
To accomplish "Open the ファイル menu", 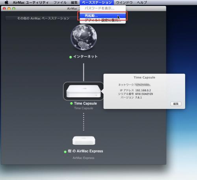I will point(60,2).
